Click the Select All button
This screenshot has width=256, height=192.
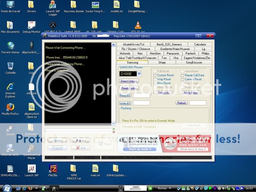tap(163, 92)
